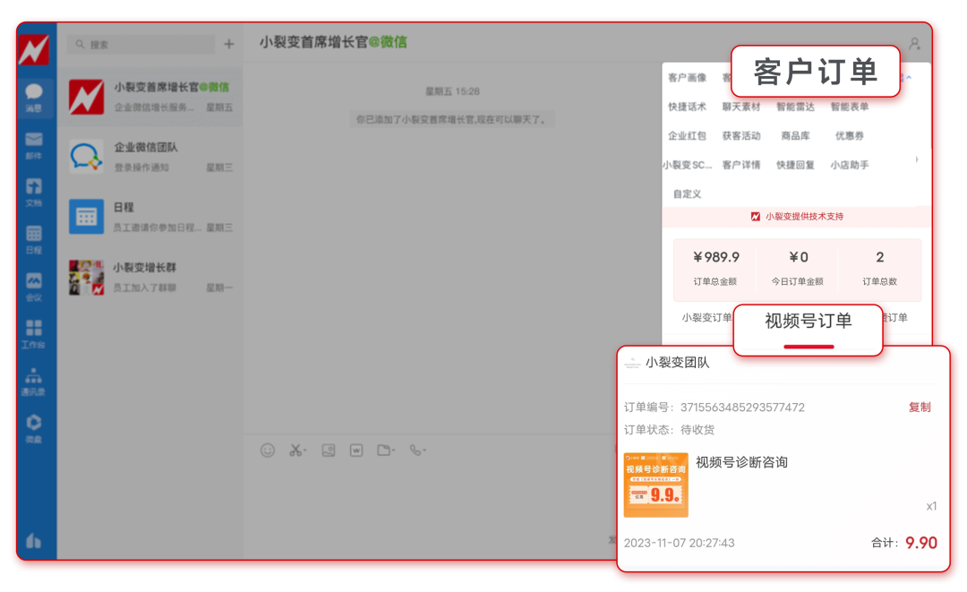This screenshot has width=967, height=592.
Task: Open the 微盘 (WeDrive) sidebar icon
Action: [x=34, y=424]
